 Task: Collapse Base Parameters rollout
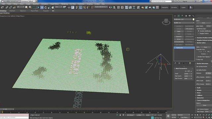(x=184, y=68)
